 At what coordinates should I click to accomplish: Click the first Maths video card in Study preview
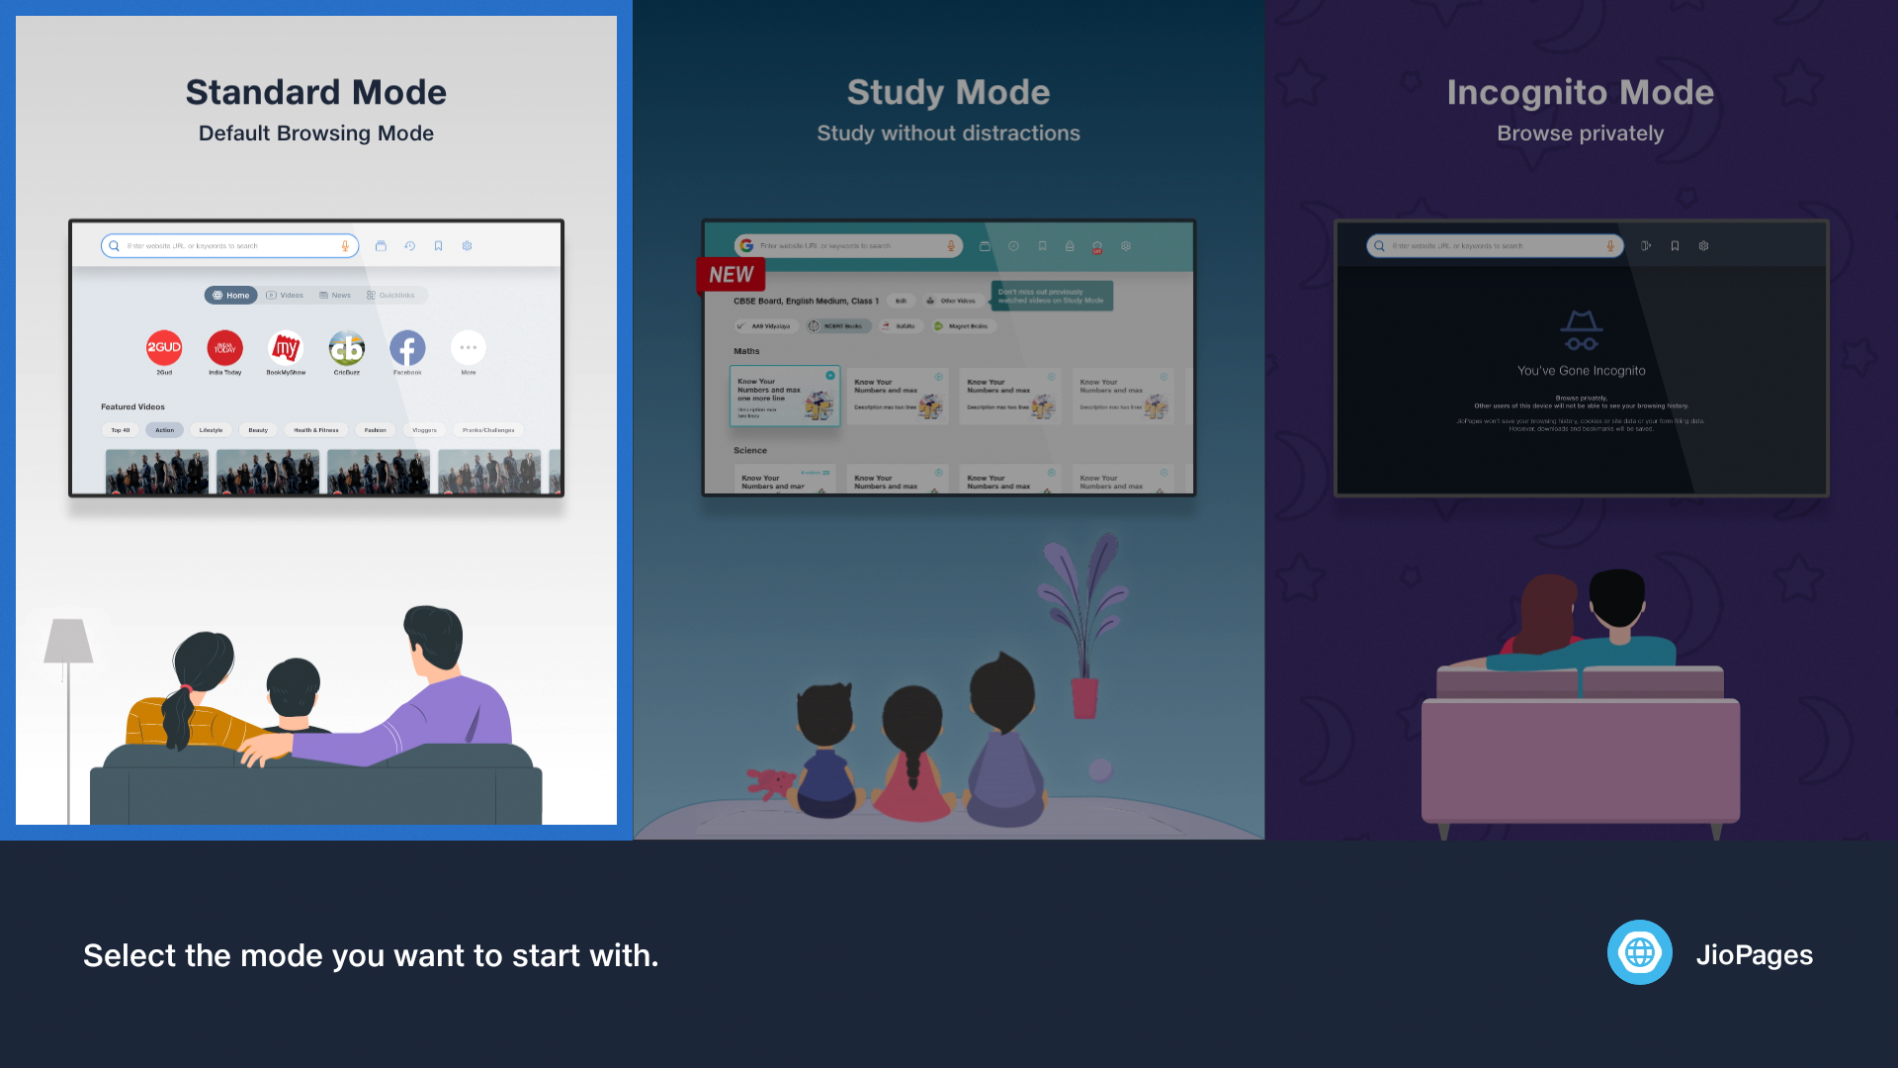785,396
